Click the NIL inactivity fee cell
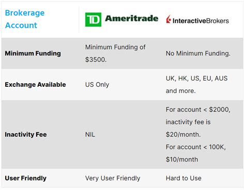Viewport: 245px width, 190px height. pos(90,134)
